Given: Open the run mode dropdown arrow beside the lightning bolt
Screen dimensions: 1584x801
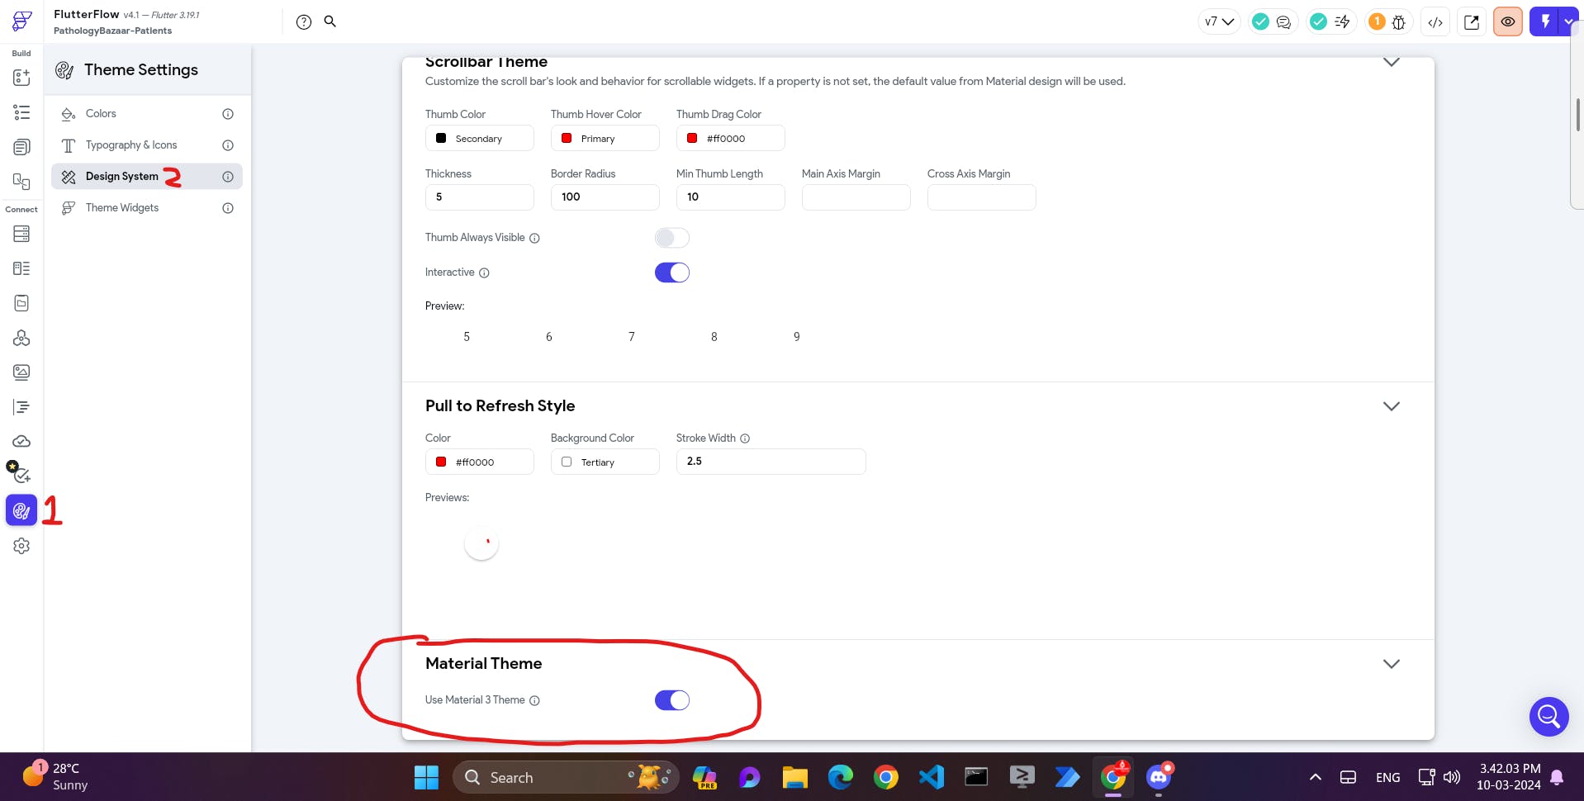Looking at the screenshot, I should (x=1568, y=21).
